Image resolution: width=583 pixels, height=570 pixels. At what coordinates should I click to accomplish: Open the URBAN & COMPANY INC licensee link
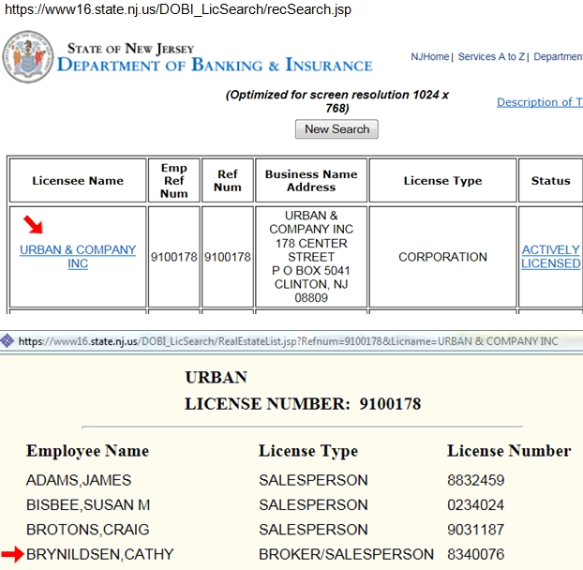78,257
